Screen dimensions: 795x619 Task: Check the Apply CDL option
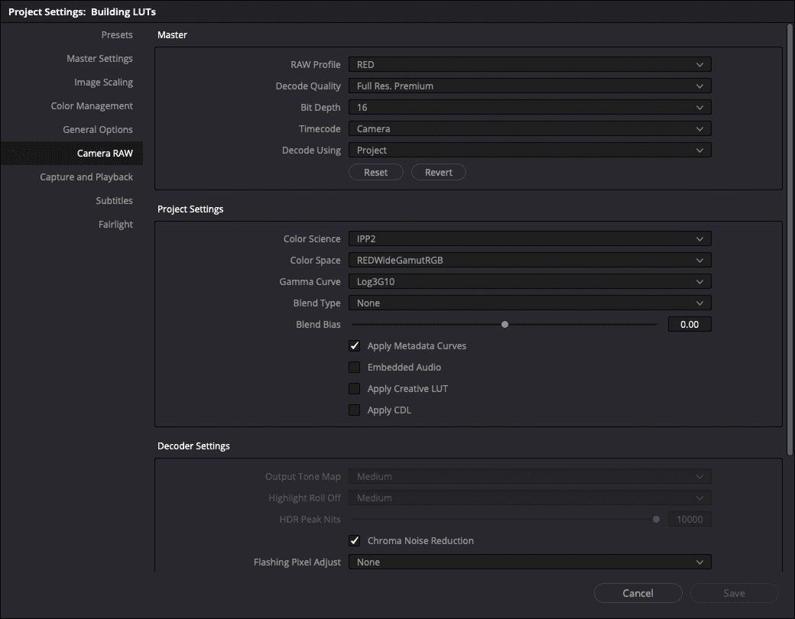point(354,410)
